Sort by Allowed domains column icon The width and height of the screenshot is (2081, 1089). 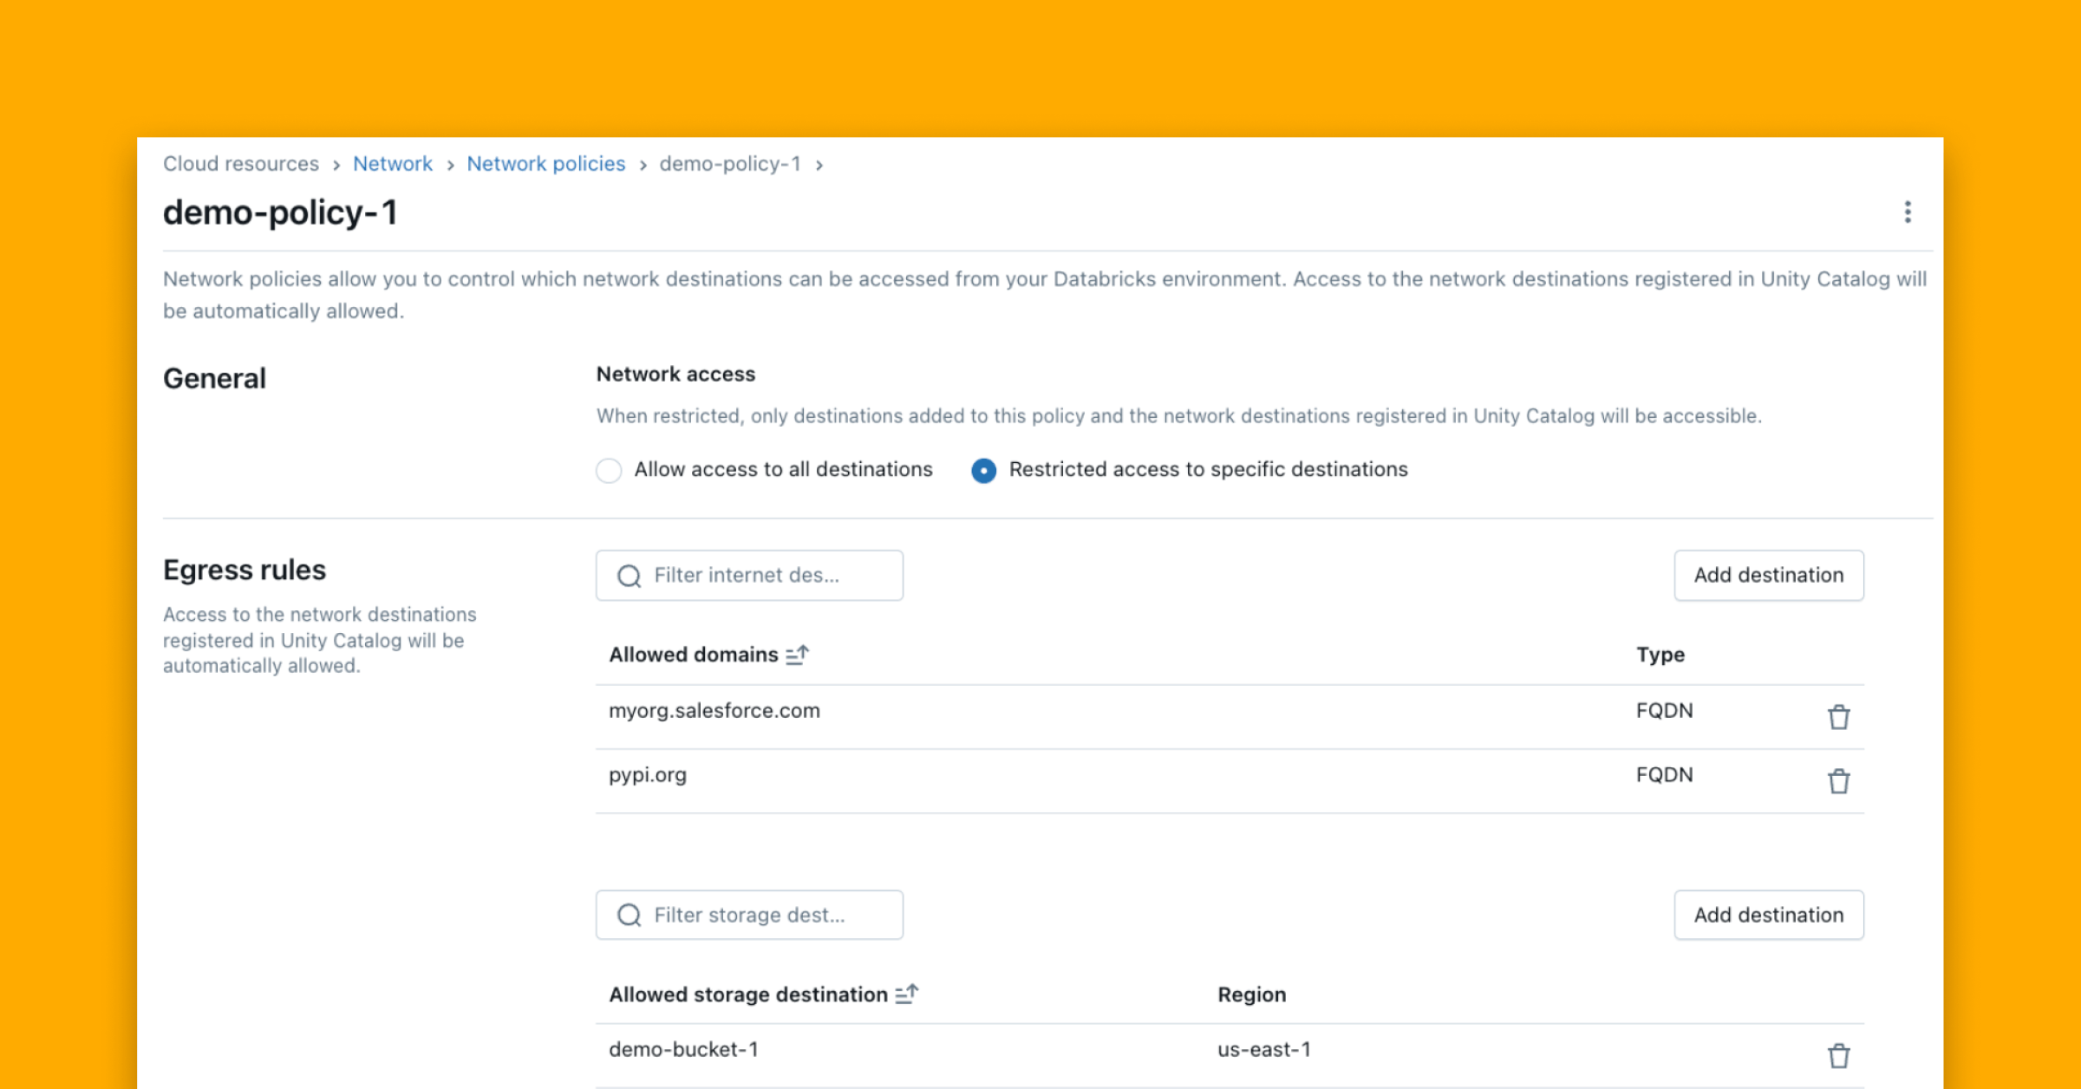(x=797, y=655)
